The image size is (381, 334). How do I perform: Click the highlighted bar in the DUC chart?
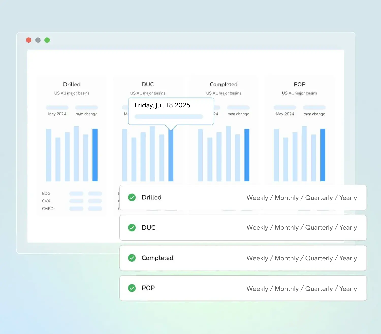point(171,155)
